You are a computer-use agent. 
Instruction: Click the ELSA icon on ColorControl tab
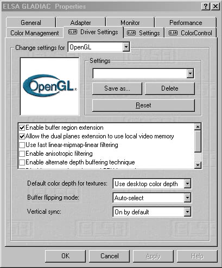tap(173, 33)
